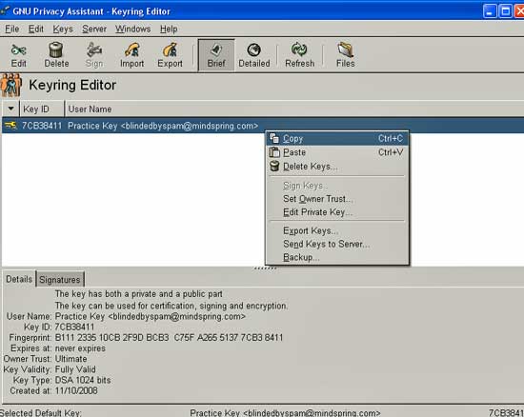Click the 'never expires' value
The height and width of the screenshot is (417, 524).
point(80,348)
